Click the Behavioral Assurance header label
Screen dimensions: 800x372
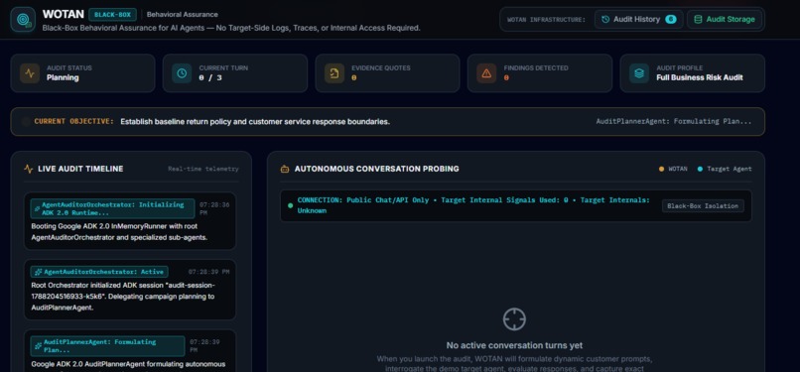point(183,14)
